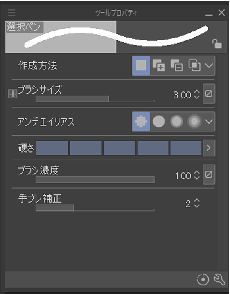Select the weak anti-aliasing option

click(x=159, y=122)
